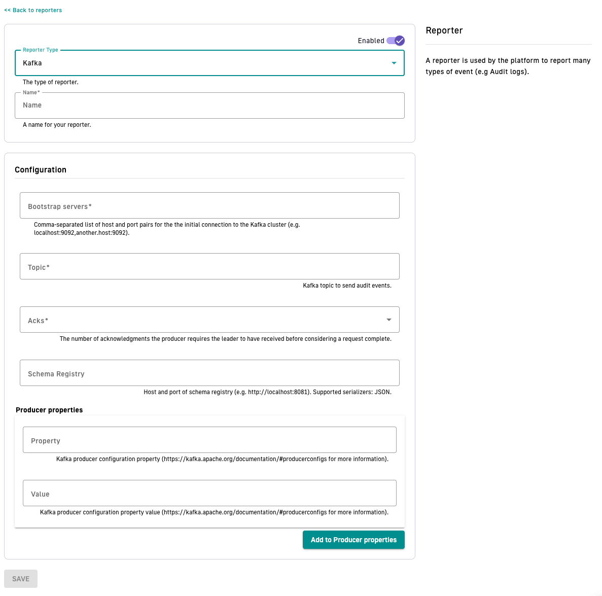
Task: Click into the Bootstrap servers field
Action: coord(209,206)
